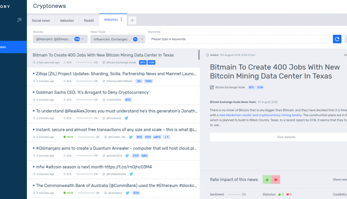This screenshot has width=347, height=199.
Task: Click external link icon in article detail
Action: (212, 87)
